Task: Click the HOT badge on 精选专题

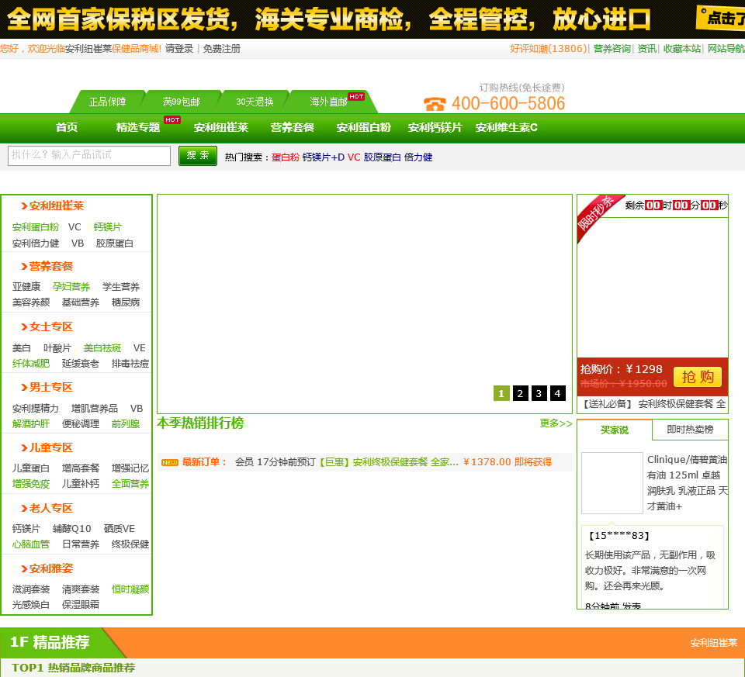Action: pyautogui.click(x=172, y=119)
